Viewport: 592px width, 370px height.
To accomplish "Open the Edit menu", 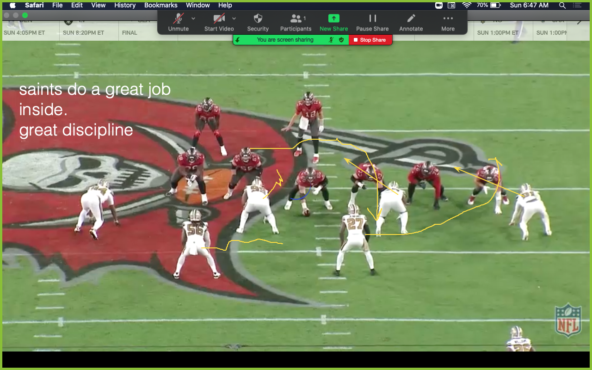I will 77,5.
